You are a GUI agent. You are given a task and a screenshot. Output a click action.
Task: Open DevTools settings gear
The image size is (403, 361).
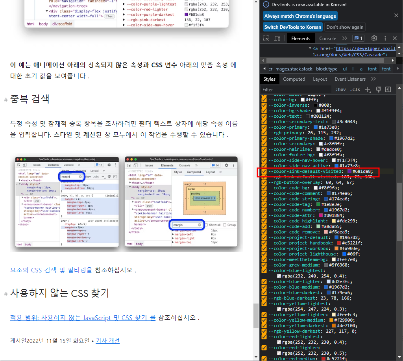click(374, 38)
